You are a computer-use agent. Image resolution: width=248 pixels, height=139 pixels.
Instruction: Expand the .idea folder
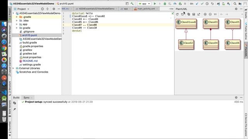pyautogui.click(x=17, y=20)
